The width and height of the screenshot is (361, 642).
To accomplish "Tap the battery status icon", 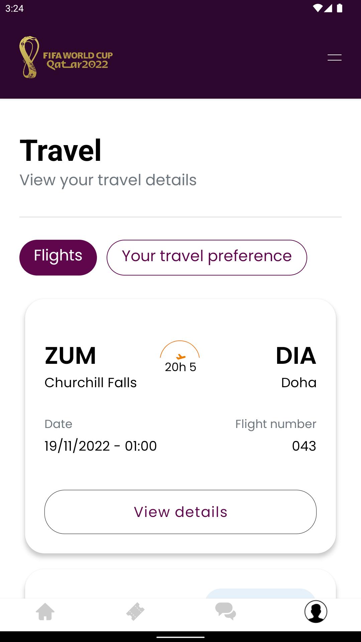I will [x=340, y=8].
